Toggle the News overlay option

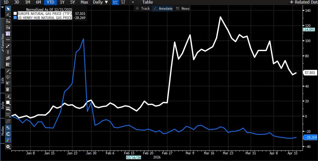click(x=183, y=8)
